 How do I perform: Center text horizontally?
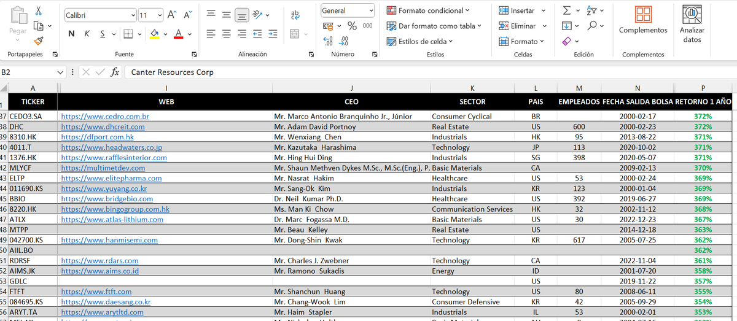pos(226,34)
